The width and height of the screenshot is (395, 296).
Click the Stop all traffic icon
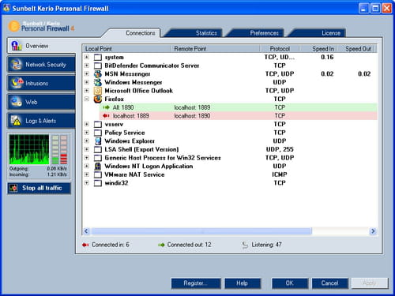point(13,188)
